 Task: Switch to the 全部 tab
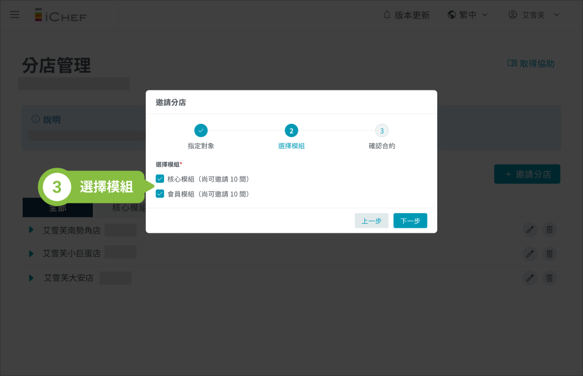[x=58, y=208]
